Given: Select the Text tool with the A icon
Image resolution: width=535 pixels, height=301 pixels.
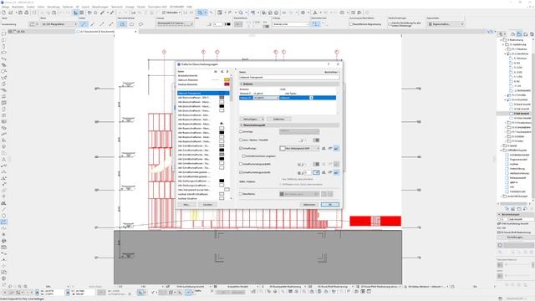Looking at the screenshot, I should click(3, 160).
